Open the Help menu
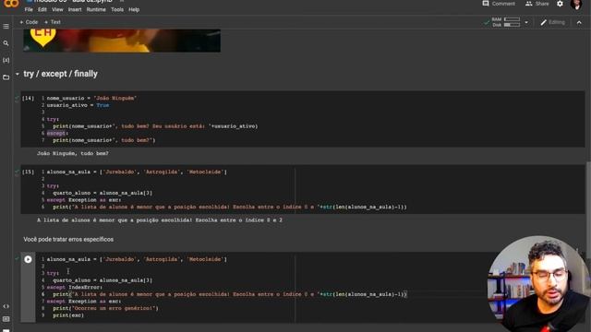The image size is (591, 332). pyautogui.click(x=134, y=10)
